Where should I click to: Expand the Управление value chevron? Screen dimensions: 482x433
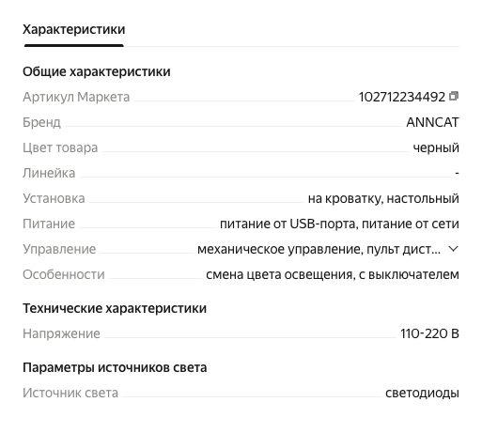(x=453, y=249)
